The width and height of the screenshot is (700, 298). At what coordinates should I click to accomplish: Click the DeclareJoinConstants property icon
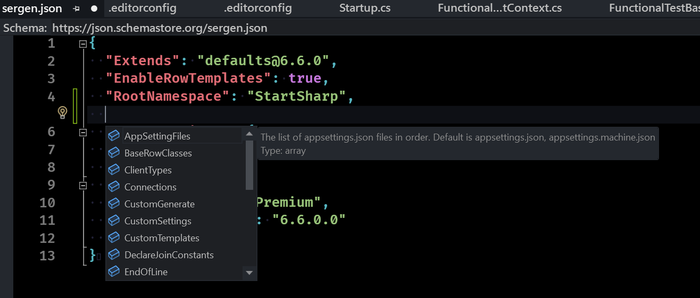pos(114,255)
